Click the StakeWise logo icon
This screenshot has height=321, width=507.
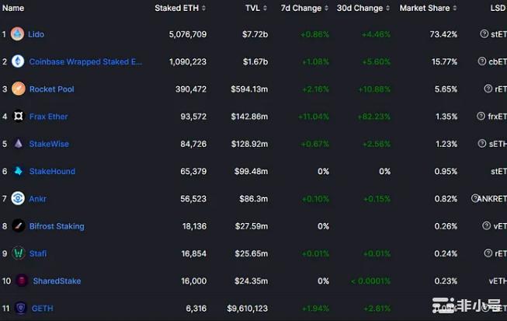tap(18, 144)
